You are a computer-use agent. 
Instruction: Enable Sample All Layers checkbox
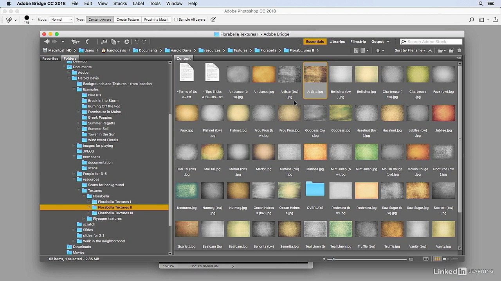176,20
